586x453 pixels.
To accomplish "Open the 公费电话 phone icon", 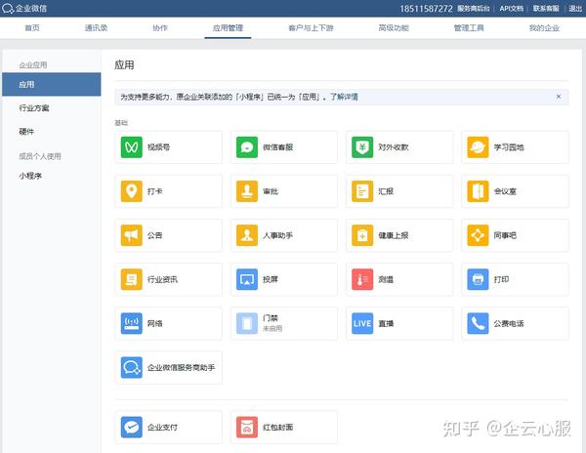I will (478, 323).
